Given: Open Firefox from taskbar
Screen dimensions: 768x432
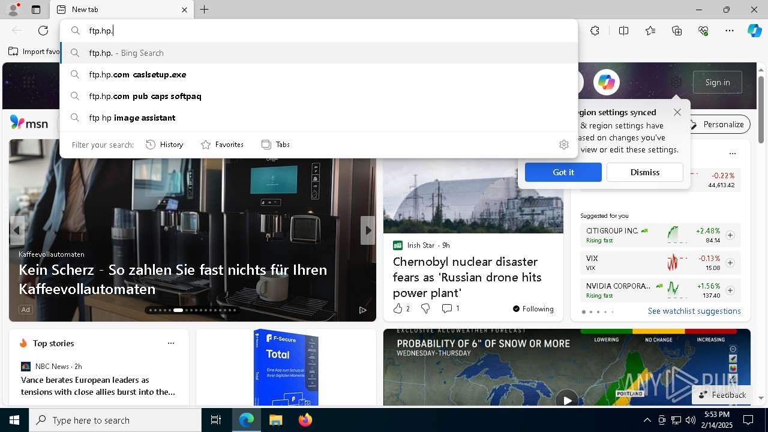Looking at the screenshot, I should 305,420.
